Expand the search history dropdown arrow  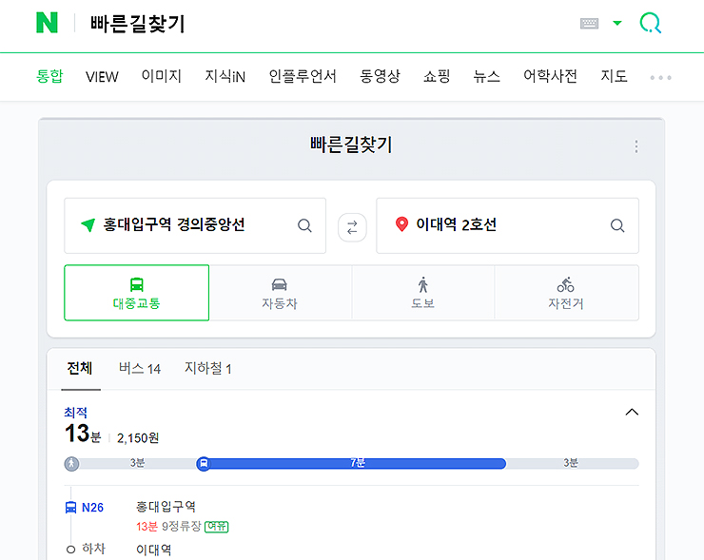click(617, 23)
